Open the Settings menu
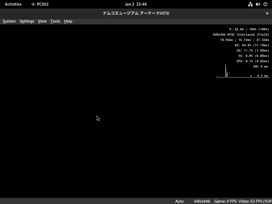This screenshot has height=204, width=272. (27, 21)
